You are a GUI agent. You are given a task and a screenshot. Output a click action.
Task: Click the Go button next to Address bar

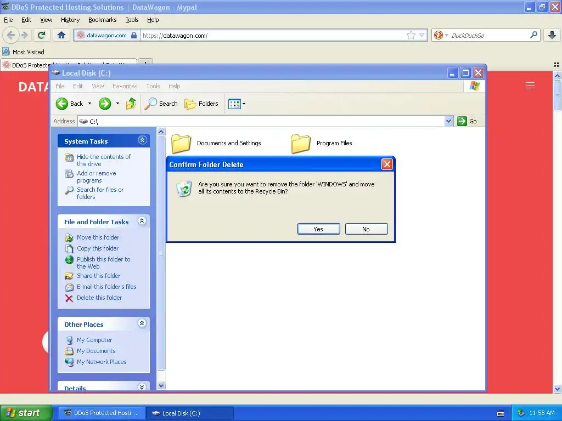point(467,121)
